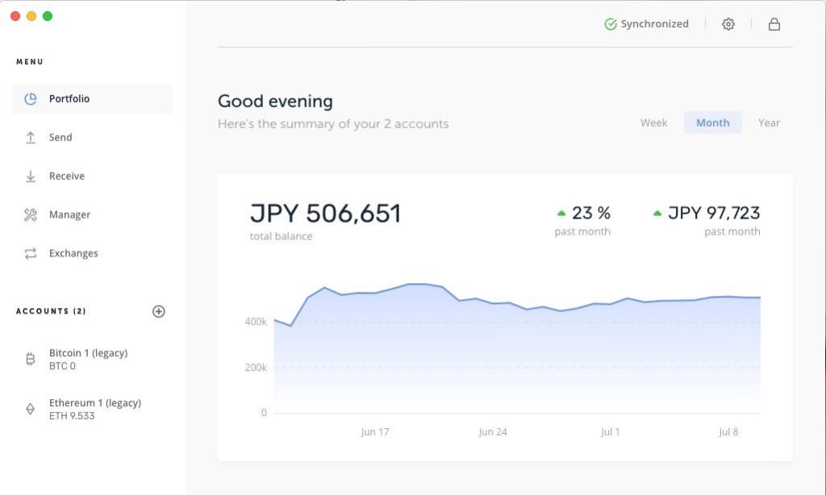Click the Bitcoin currency icon
The height and width of the screenshot is (495, 826).
click(x=31, y=360)
